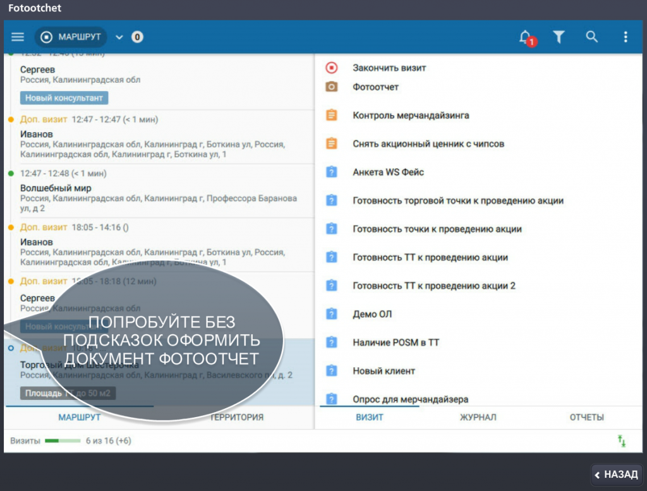
Task: Open Опрос для мерчандайзера
Action: pyautogui.click(x=411, y=399)
